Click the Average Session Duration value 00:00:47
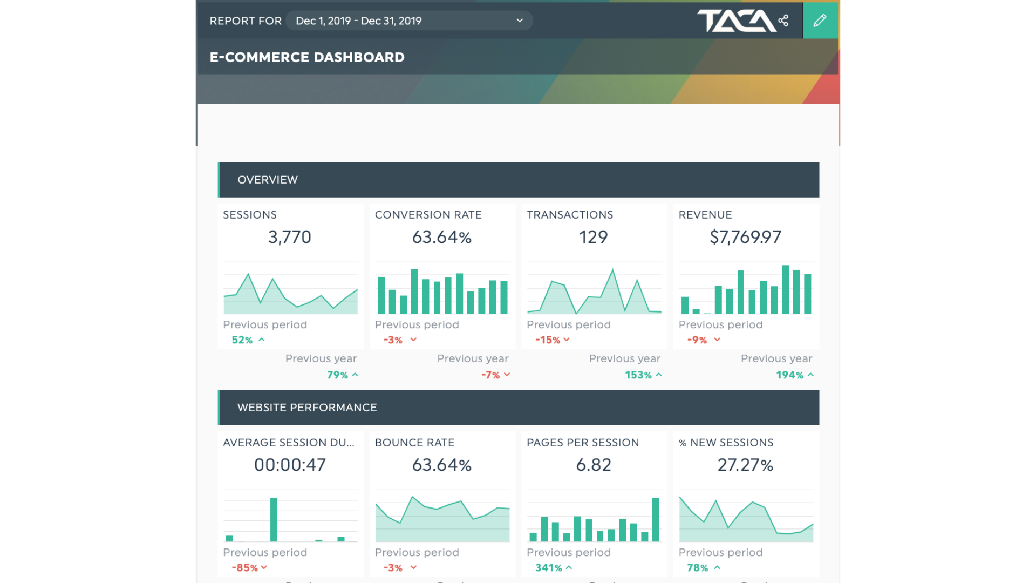This screenshot has height=583, width=1036. 290,465
